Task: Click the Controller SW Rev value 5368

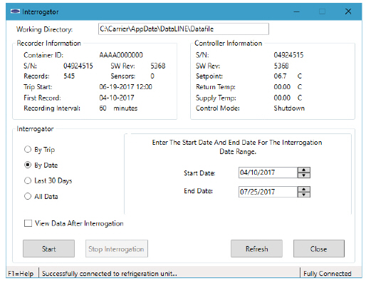Action: click(x=281, y=66)
